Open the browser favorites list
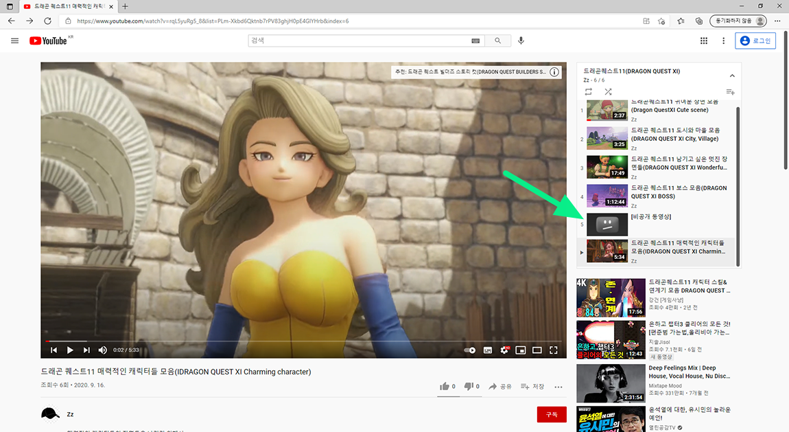 (x=681, y=21)
